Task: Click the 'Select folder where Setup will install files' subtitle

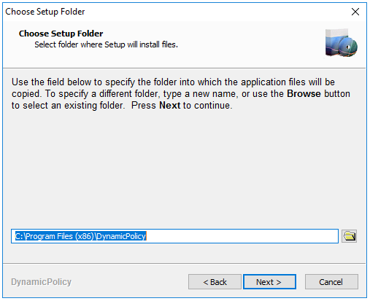Action: [106, 44]
